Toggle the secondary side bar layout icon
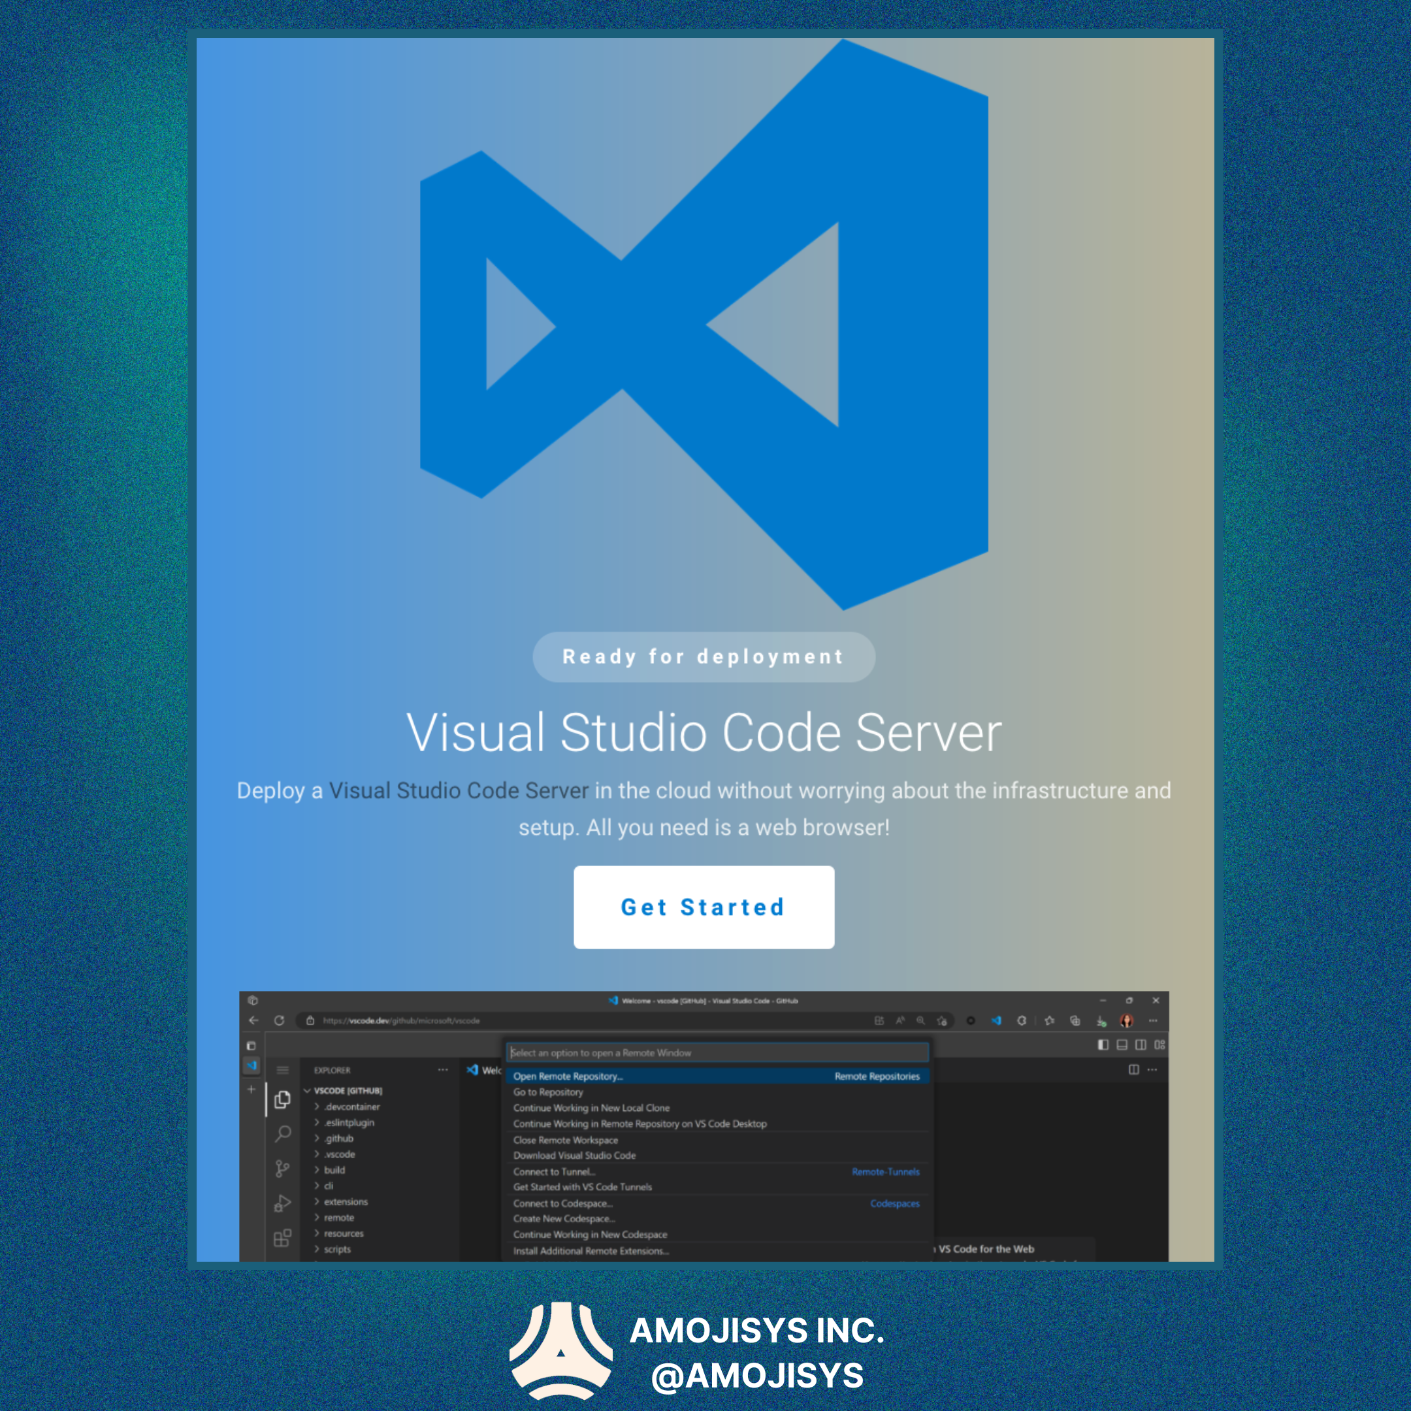The width and height of the screenshot is (1411, 1411). (1141, 1045)
